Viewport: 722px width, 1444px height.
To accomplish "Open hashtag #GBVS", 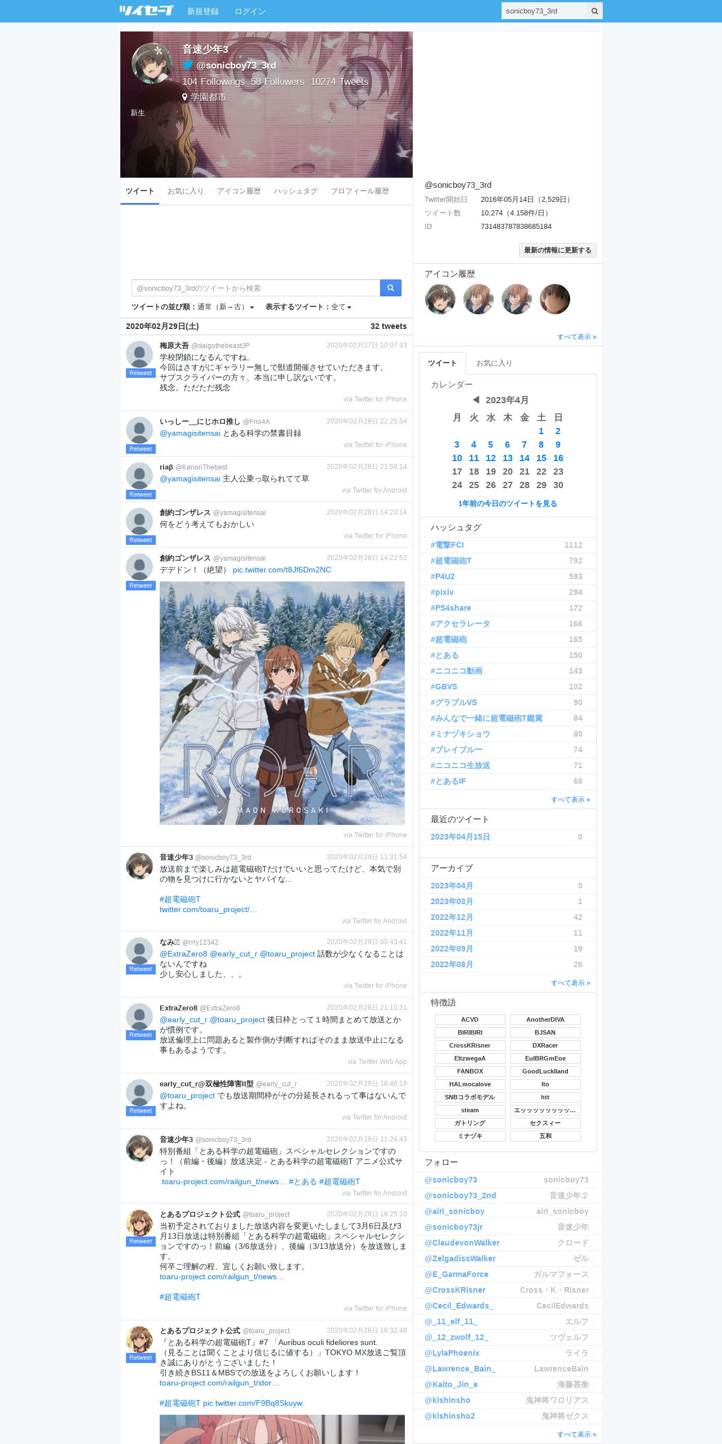I will (x=444, y=687).
